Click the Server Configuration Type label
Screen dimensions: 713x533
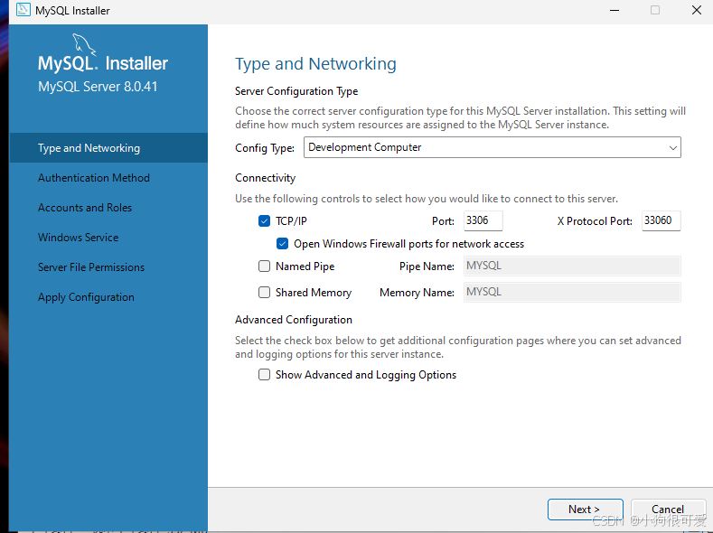[x=296, y=91]
